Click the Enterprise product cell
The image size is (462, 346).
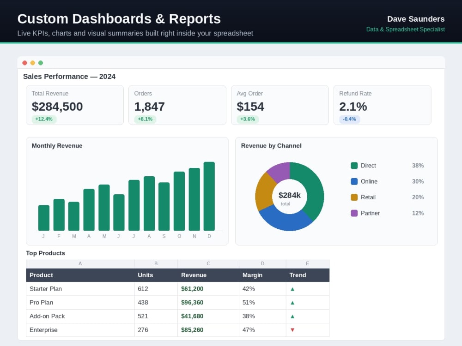tap(80, 330)
